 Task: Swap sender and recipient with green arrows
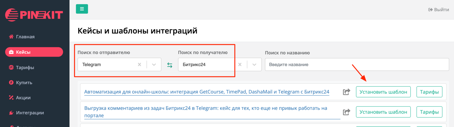tap(170, 65)
